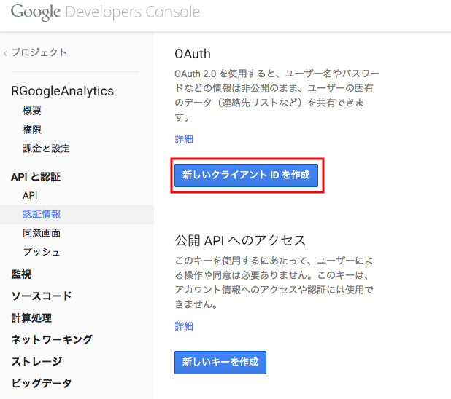Image resolution: width=451 pixels, height=399 pixels.
Task: Open the RGoogleAnalytics project heading
Action: tap(63, 91)
